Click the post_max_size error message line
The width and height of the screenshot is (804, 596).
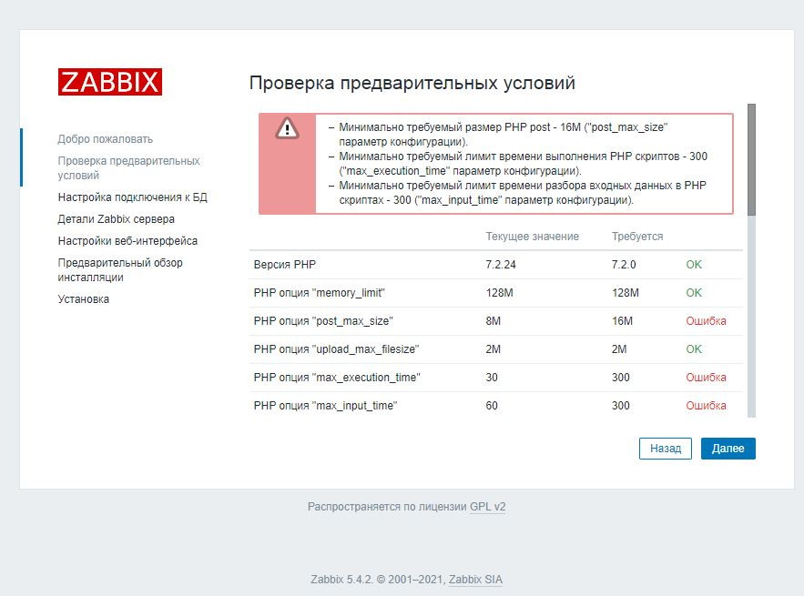point(503,135)
